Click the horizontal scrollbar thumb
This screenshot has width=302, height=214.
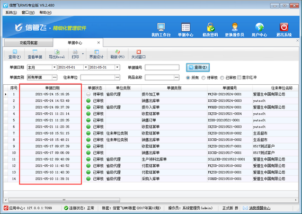(64, 200)
